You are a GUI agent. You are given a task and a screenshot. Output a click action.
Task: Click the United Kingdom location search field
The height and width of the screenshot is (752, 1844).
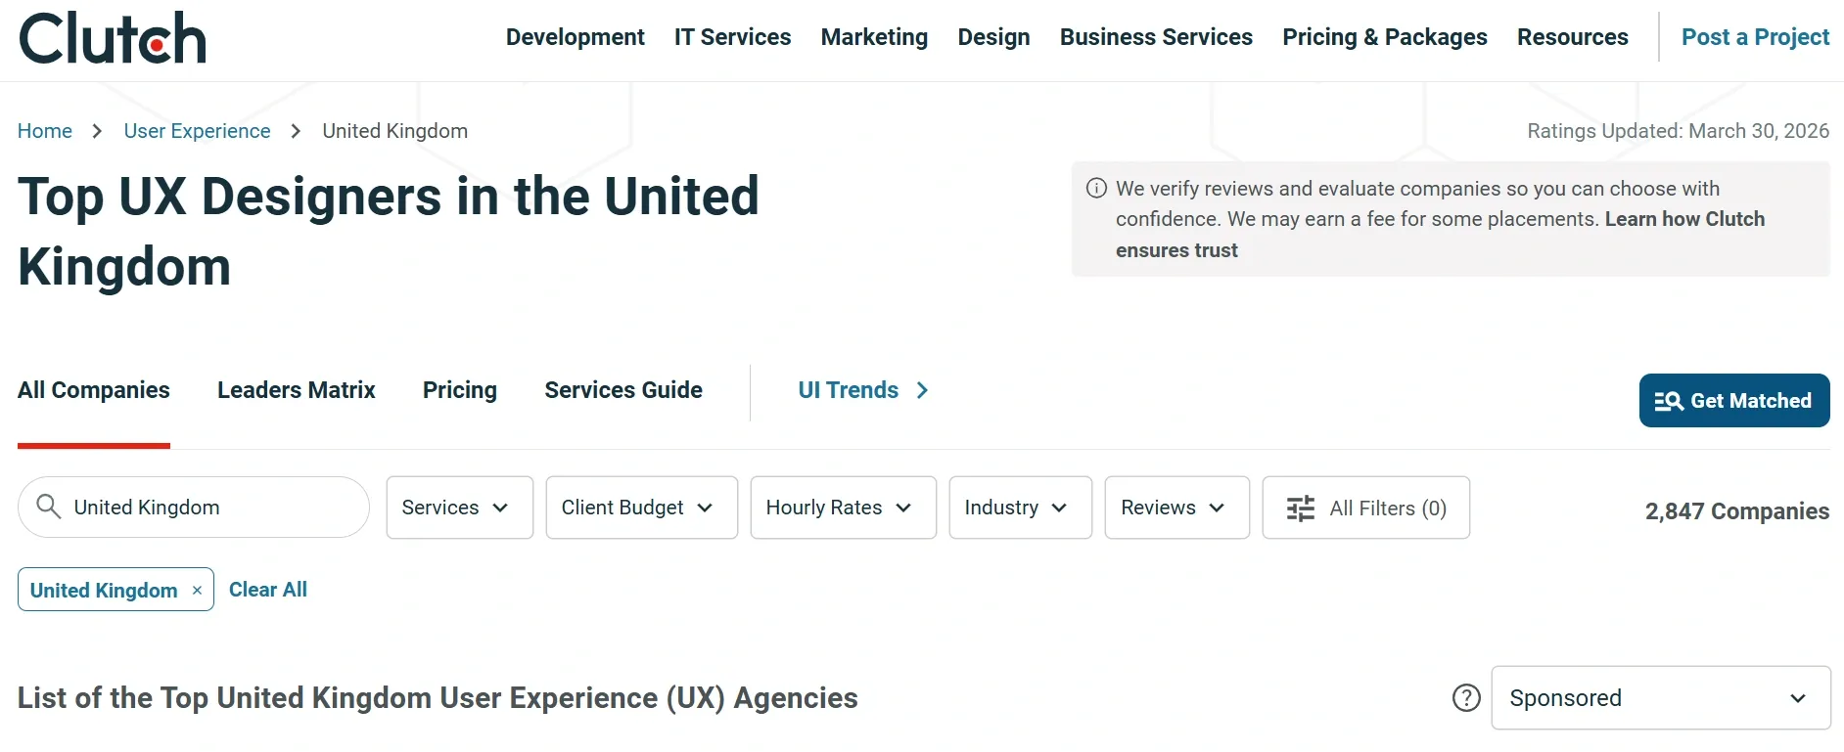tap(206, 508)
